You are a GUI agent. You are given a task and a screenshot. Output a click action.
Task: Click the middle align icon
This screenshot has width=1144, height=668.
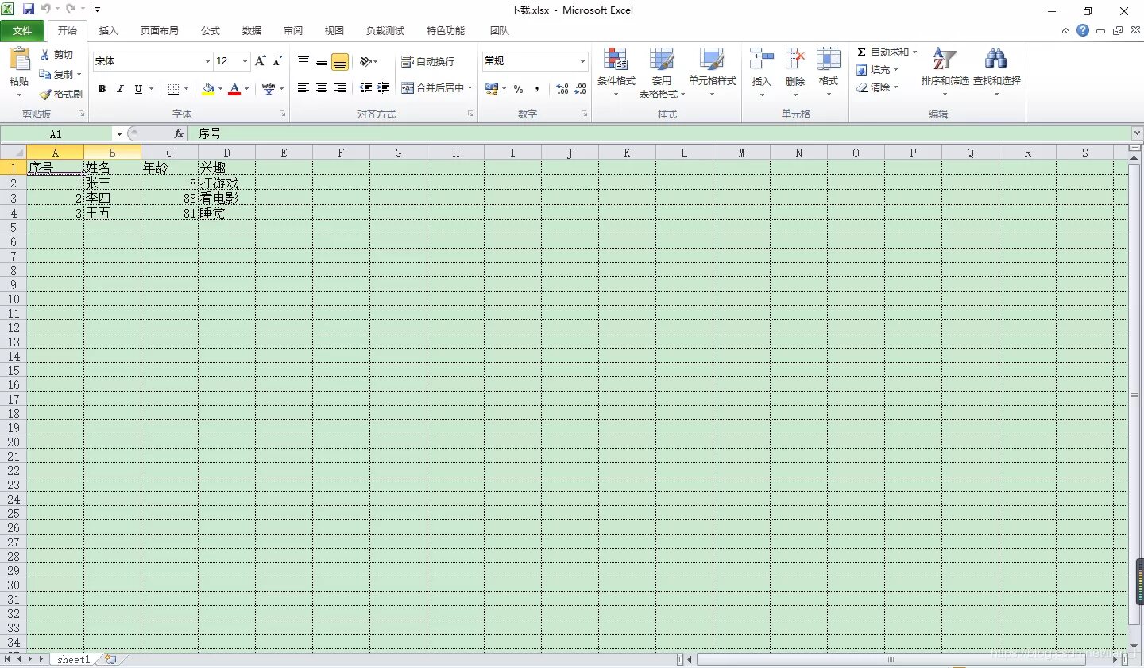[x=322, y=61]
